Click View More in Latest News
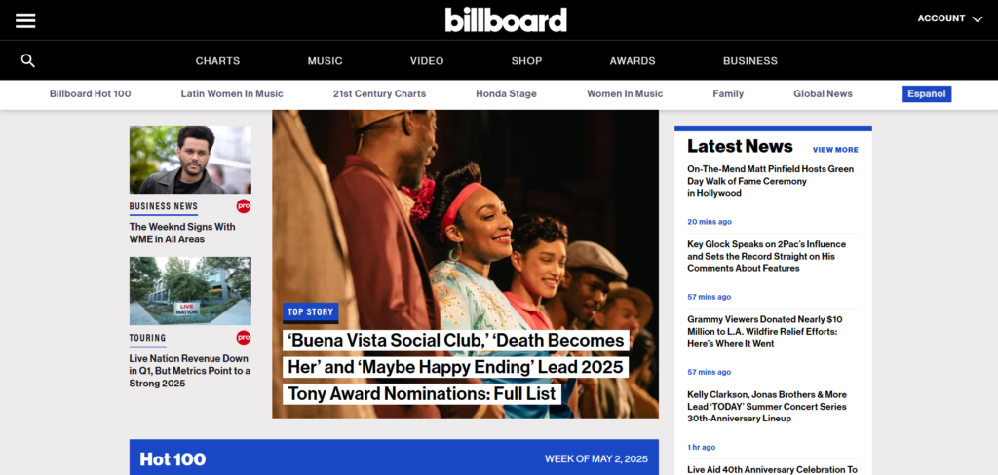This screenshot has width=998, height=475. (x=835, y=150)
